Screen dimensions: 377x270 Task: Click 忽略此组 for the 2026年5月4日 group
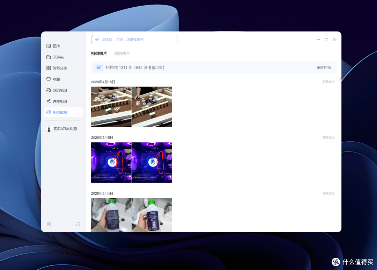[x=328, y=193]
